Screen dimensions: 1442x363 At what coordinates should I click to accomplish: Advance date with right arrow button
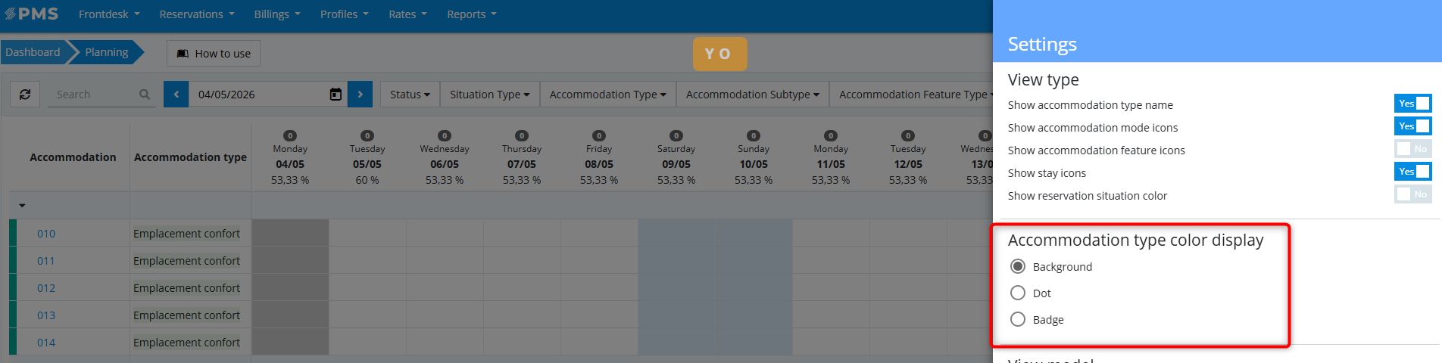360,95
